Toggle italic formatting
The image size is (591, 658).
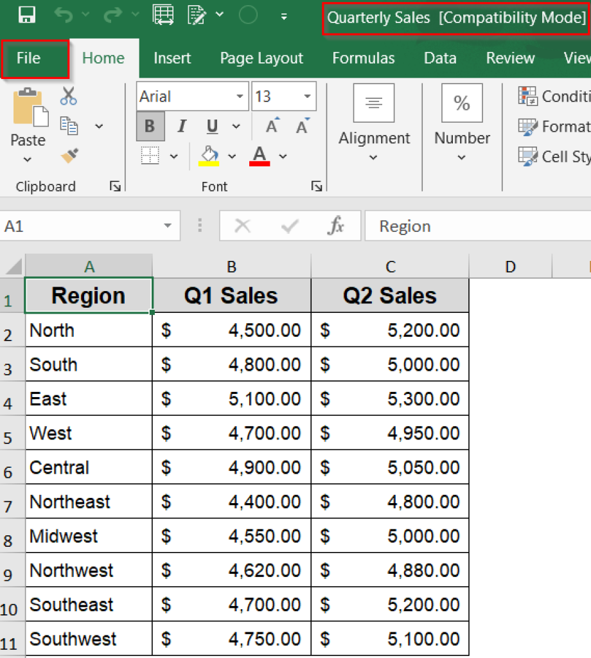coord(181,126)
